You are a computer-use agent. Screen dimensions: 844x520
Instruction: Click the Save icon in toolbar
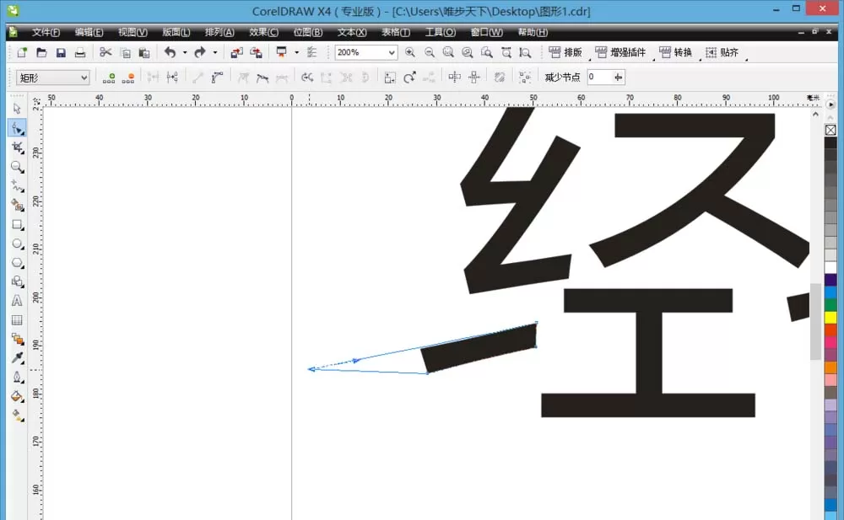[x=61, y=52]
